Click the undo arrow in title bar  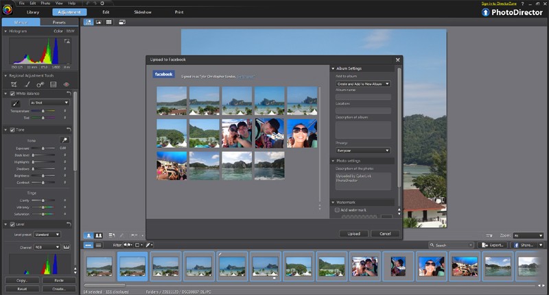pos(89,3)
